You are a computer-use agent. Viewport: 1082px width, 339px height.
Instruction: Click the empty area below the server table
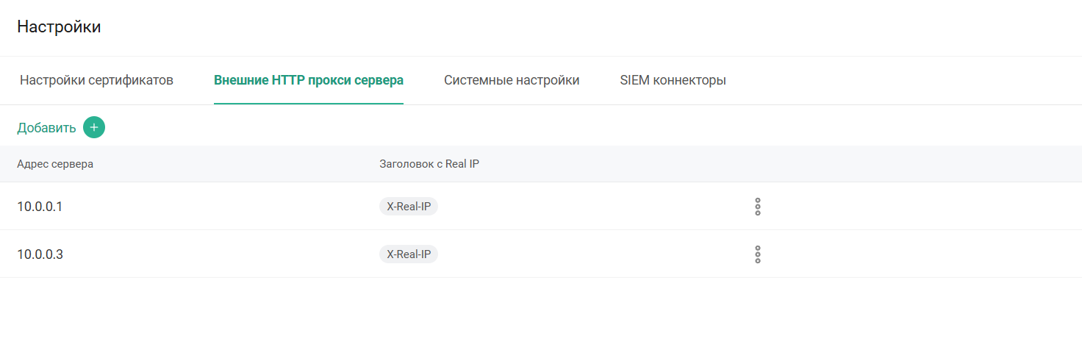(541, 309)
